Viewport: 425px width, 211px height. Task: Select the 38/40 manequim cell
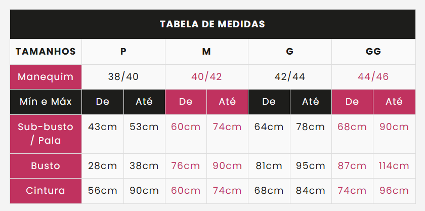[123, 77]
